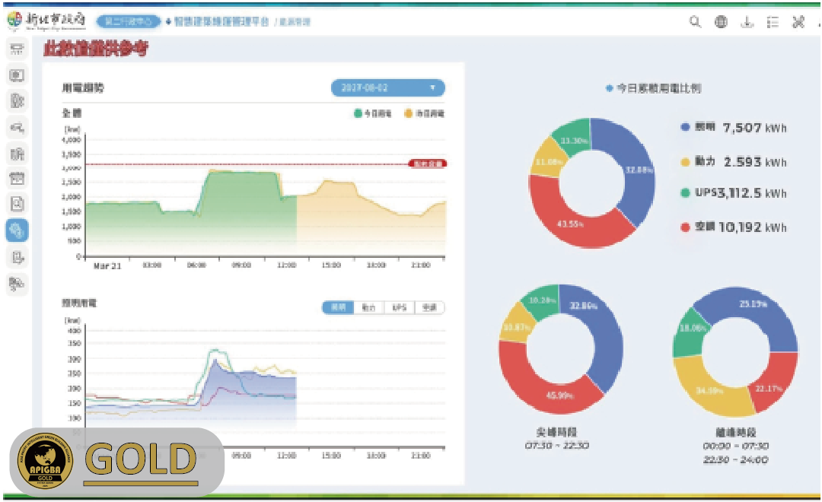Image resolution: width=822 pixels, height=502 pixels.
Task: Switch to the UPS chart tab
Action: pos(400,308)
